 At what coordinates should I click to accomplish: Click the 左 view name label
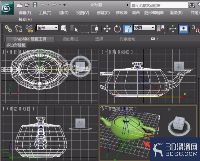pos(16,109)
